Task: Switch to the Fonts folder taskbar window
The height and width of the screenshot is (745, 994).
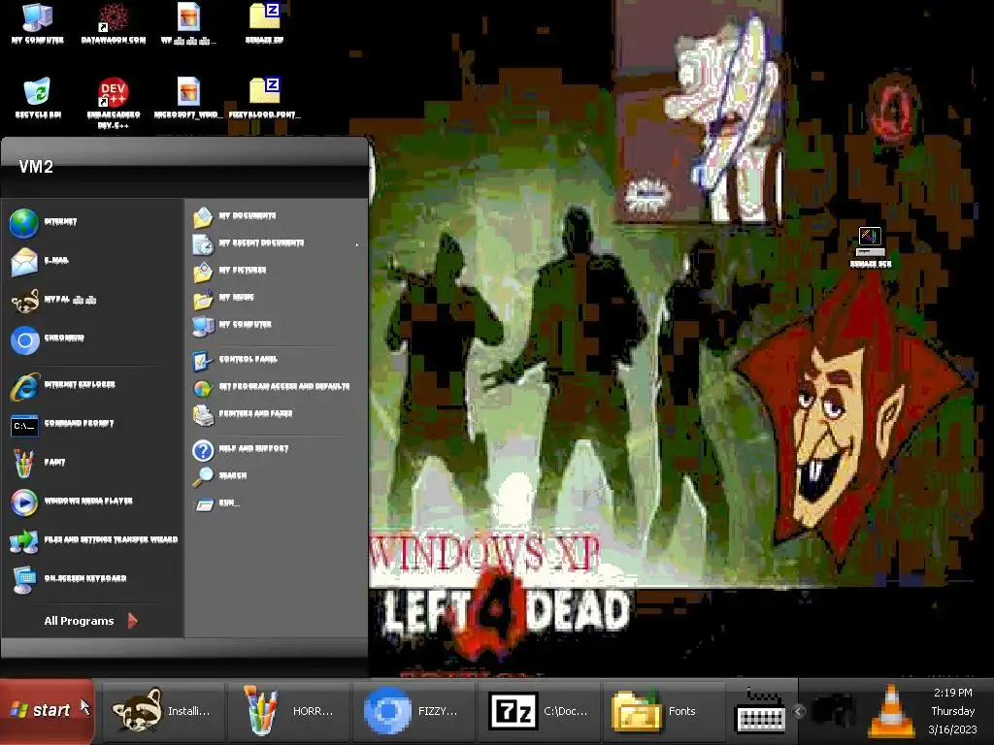Action: coord(665,711)
